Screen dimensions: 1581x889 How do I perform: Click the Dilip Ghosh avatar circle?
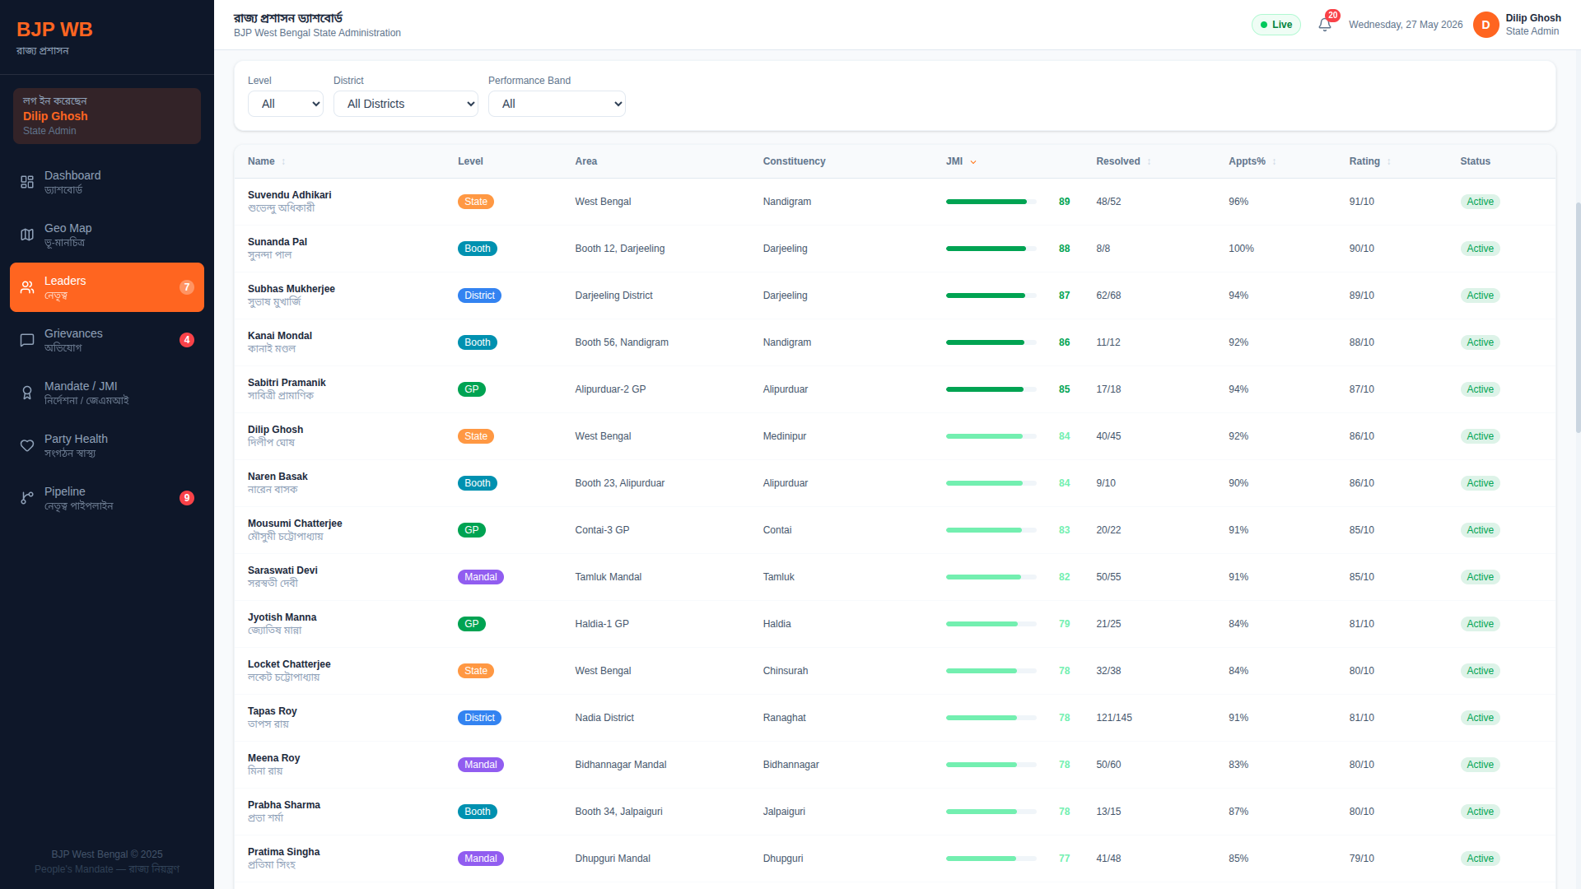click(x=1485, y=25)
